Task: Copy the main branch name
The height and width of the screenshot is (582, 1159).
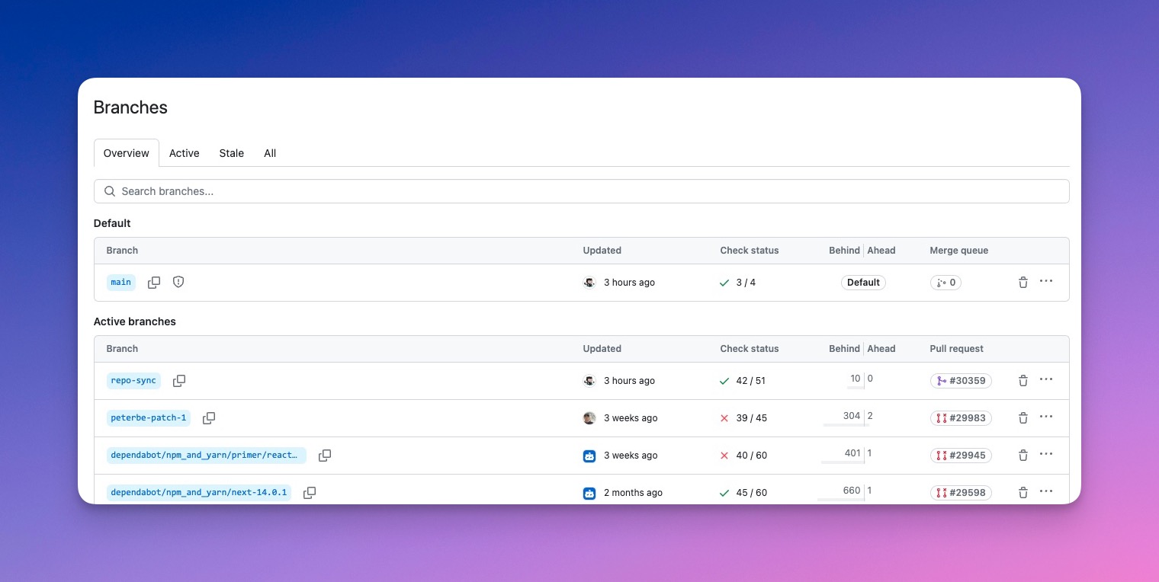Action: [x=154, y=282]
